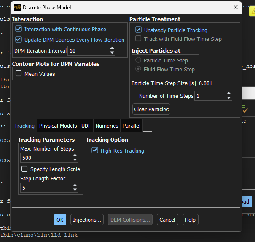Increase Step Length Factor with up arrow
Viewport: 255px width, 242px height.
click(75, 185)
